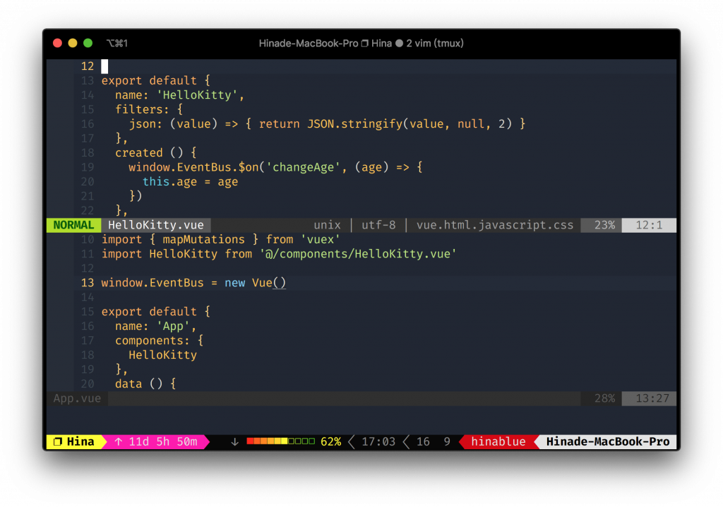Click the 11d 5h 50m uptime segment

[163, 441]
